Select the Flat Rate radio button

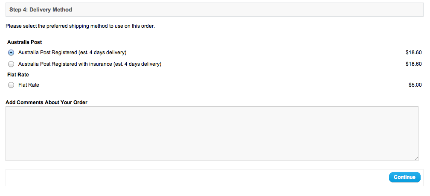[x=11, y=85]
